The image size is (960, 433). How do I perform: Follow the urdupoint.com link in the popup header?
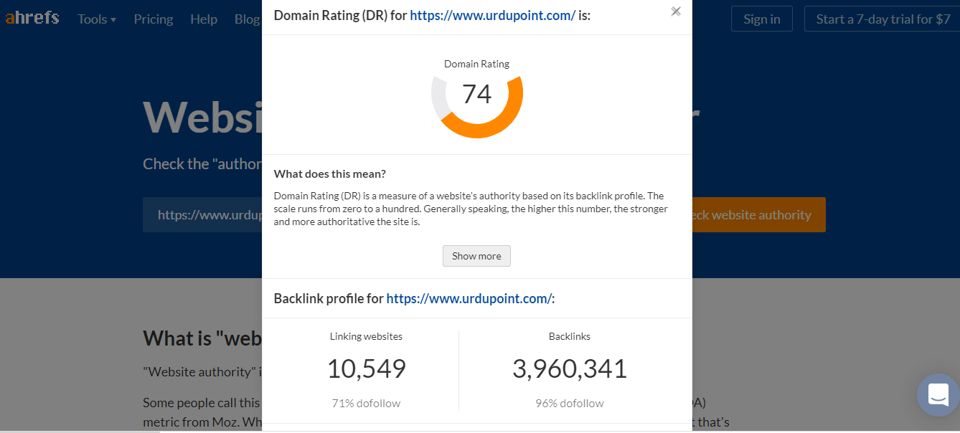[492, 14]
